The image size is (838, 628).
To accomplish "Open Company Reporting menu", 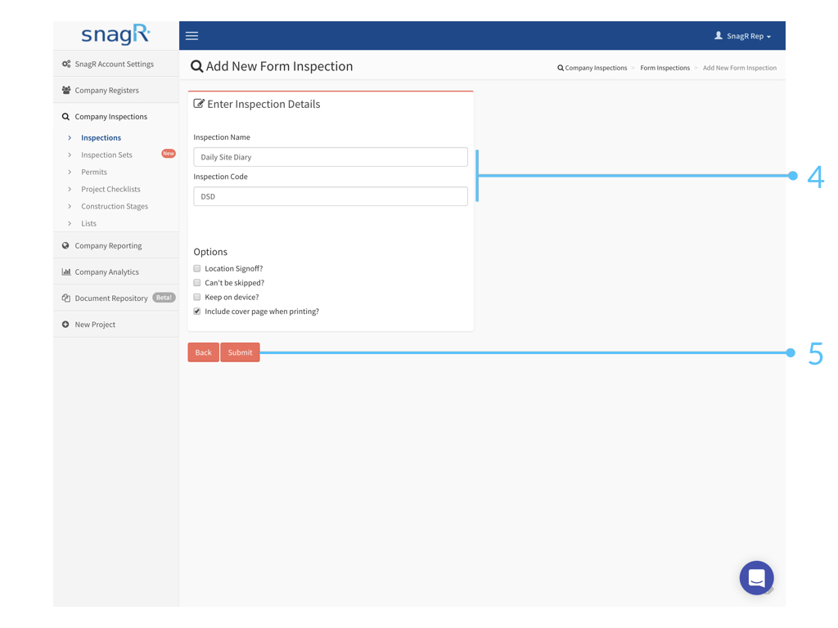I will (116, 245).
